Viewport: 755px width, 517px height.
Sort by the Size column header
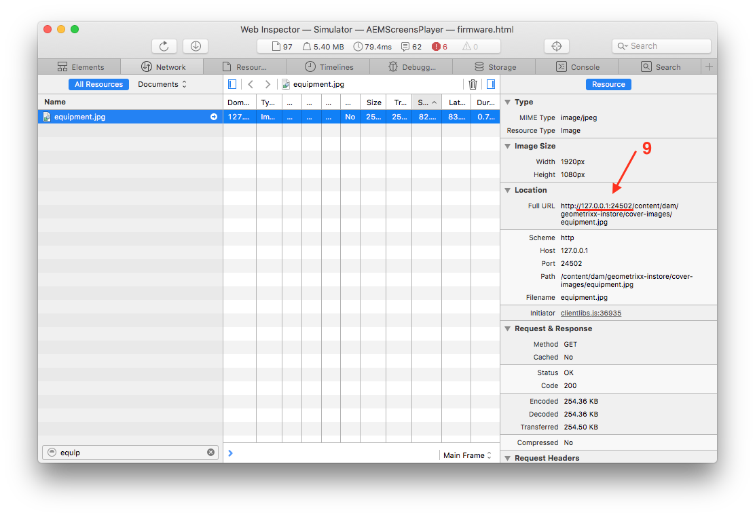373,102
